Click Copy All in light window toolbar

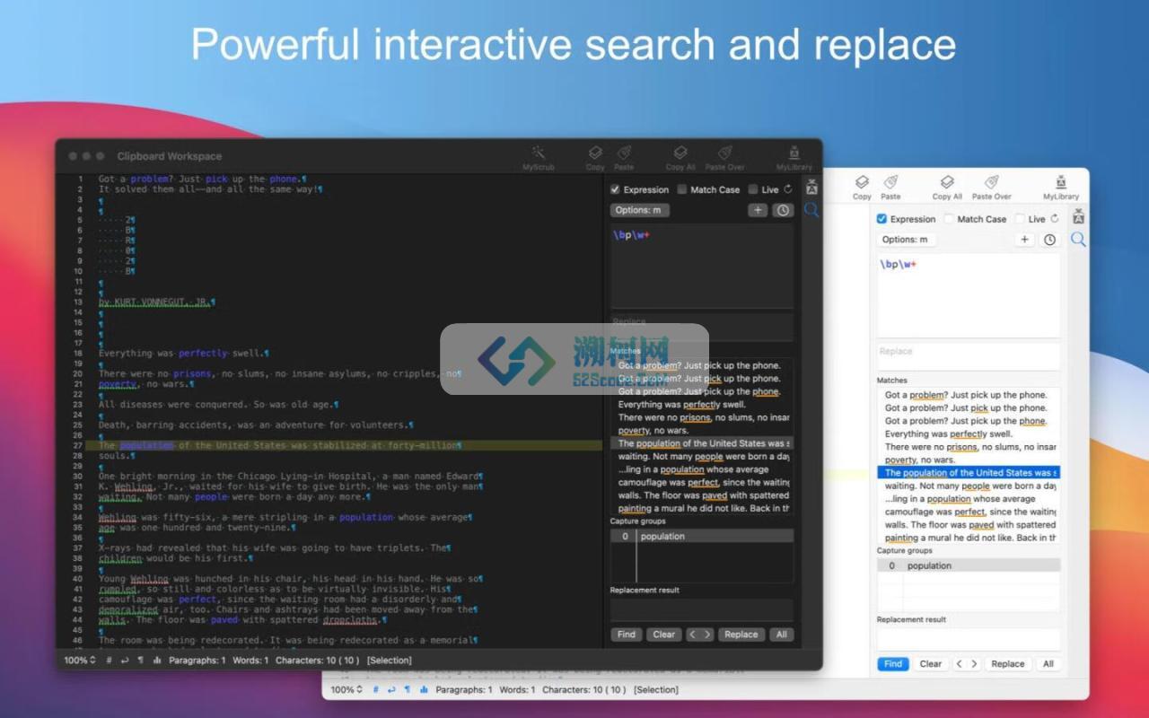947,187
